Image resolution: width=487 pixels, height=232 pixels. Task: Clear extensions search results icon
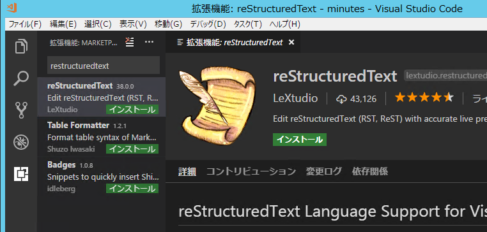[x=130, y=42]
